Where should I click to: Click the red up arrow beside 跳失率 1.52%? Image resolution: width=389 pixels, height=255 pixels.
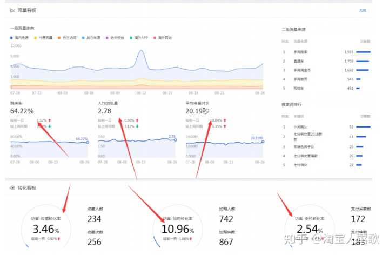pyautogui.click(x=50, y=120)
